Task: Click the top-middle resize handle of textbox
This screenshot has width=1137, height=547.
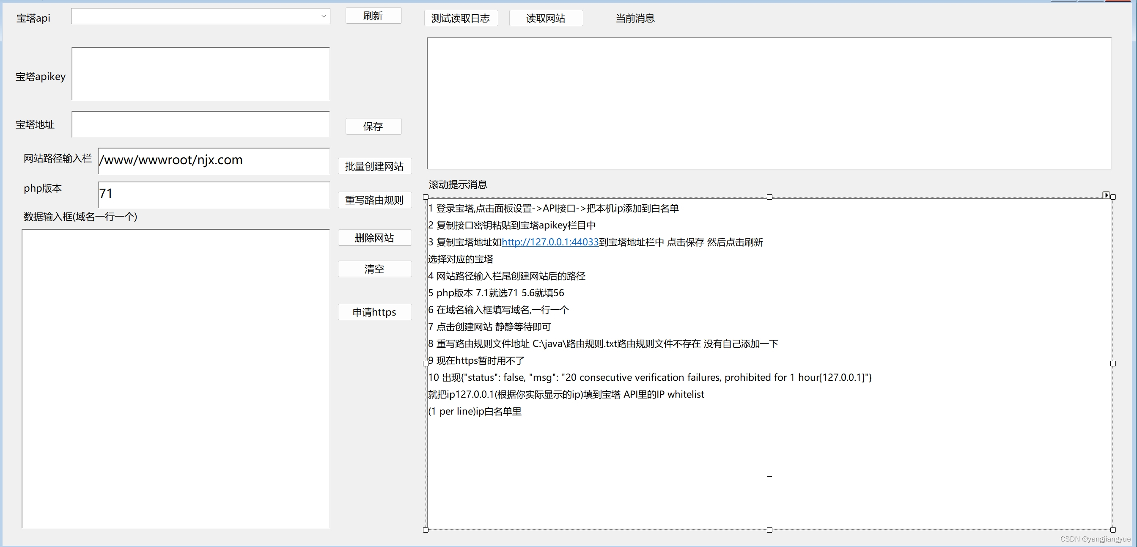Action: click(x=769, y=197)
